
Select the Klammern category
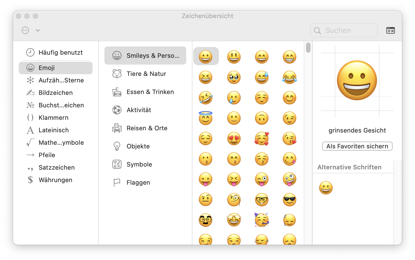coord(56,118)
